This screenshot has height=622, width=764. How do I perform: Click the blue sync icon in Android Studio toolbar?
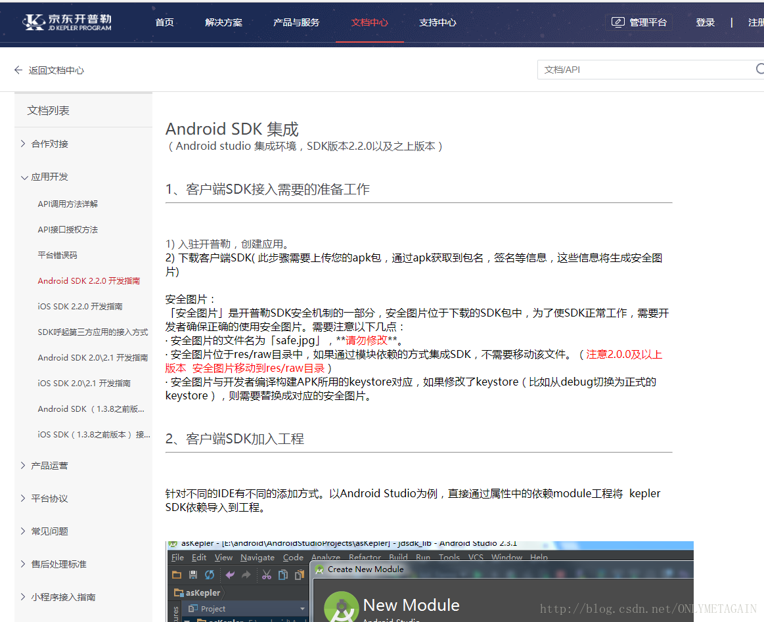210,575
